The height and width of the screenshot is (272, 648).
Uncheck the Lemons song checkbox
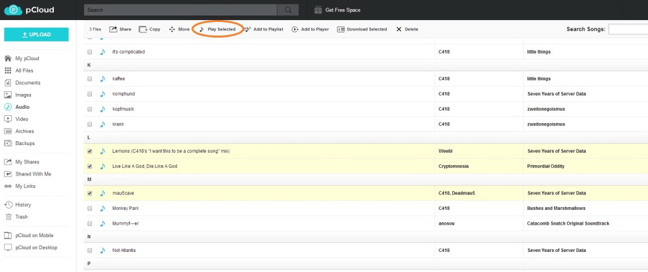tap(89, 152)
